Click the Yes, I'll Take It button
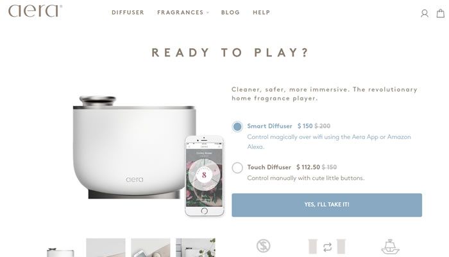The height and width of the screenshot is (257, 449). (x=326, y=205)
